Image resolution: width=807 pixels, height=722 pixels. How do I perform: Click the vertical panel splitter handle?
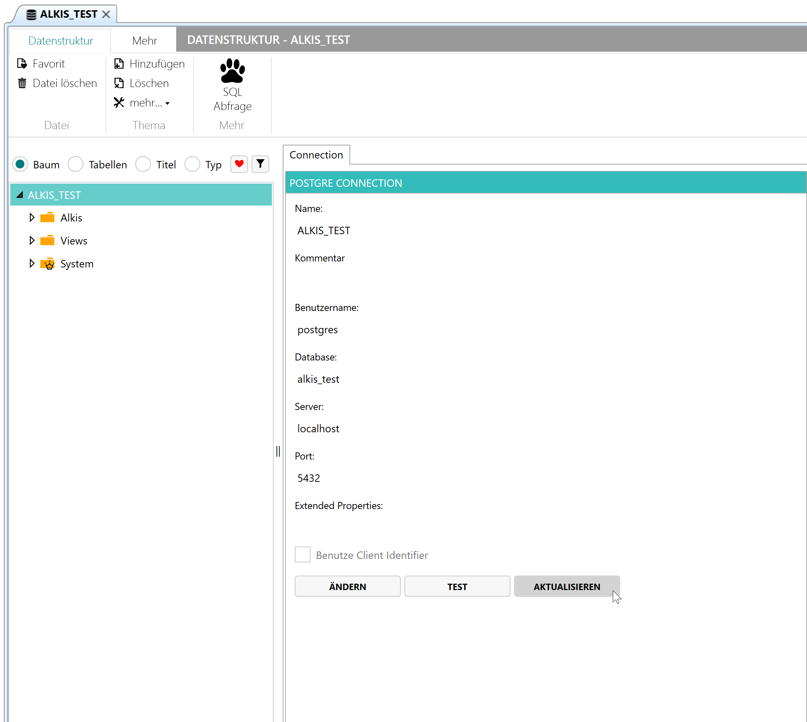(278, 451)
